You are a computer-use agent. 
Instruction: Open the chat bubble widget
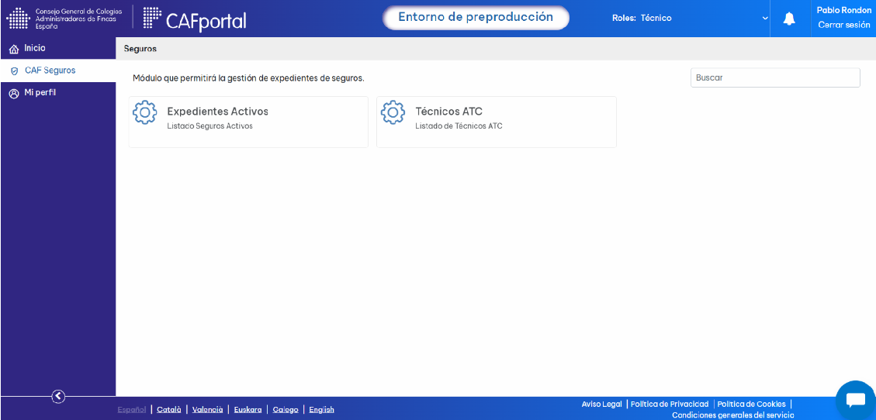pos(855,401)
